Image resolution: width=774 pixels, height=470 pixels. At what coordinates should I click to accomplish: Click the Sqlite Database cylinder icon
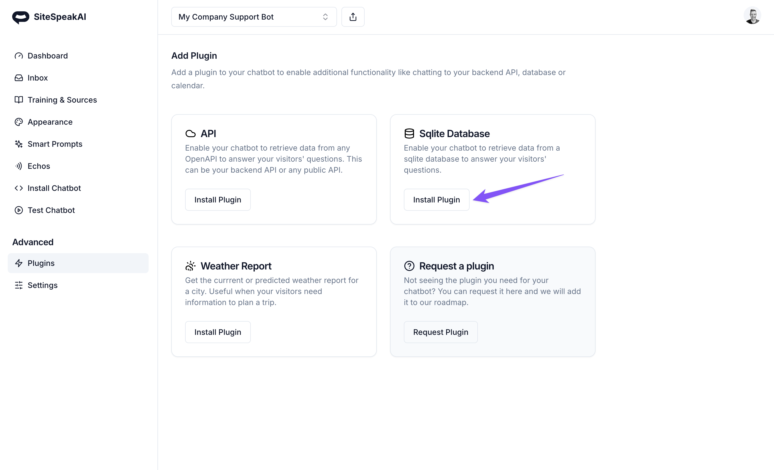pos(409,134)
